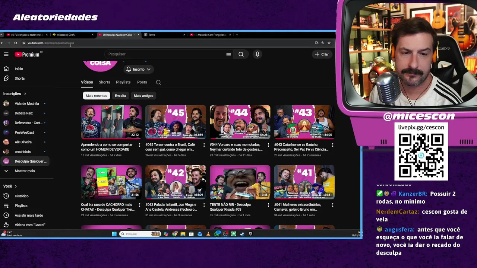Switch to the Termo browser tab
Image resolution: width=477 pixels, height=268 pixels.
(x=164, y=35)
